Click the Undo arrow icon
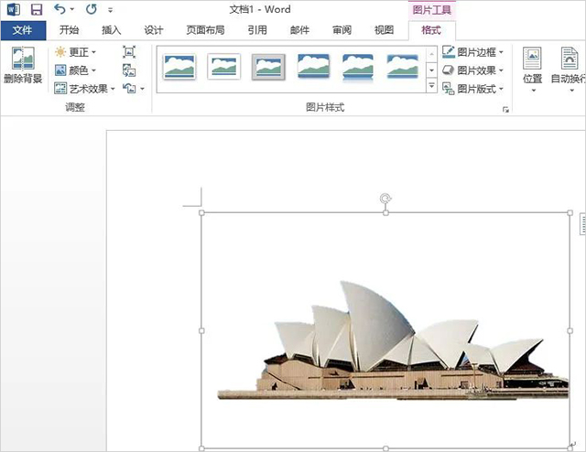Screen dimensions: 586x452 60,9
